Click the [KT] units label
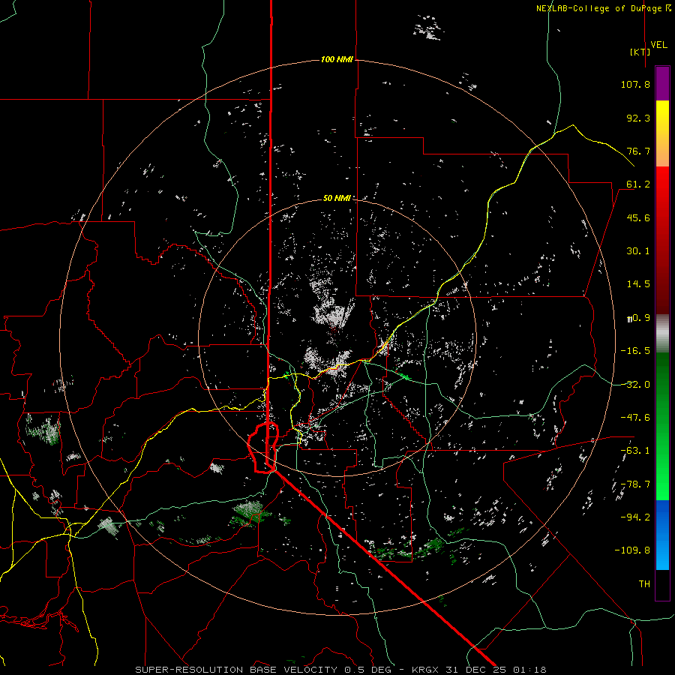675x675 pixels. 640,52
